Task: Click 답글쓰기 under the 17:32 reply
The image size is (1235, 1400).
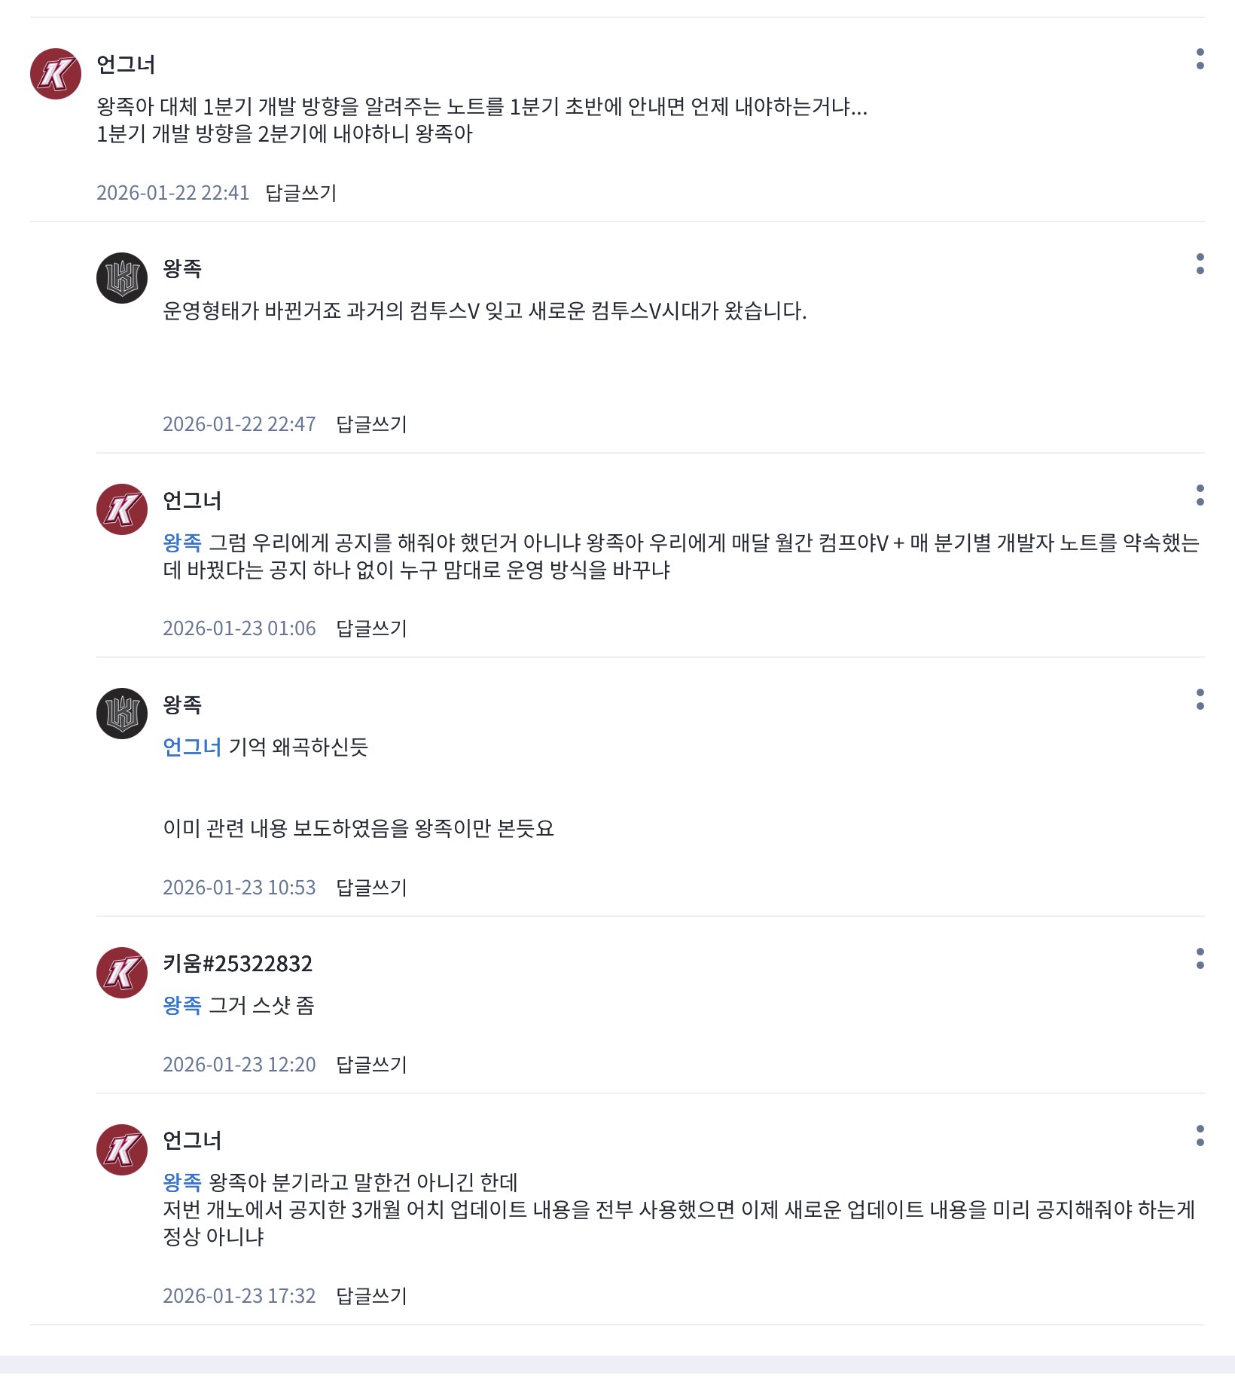Action: pyautogui.click(x=371, y=1296)
